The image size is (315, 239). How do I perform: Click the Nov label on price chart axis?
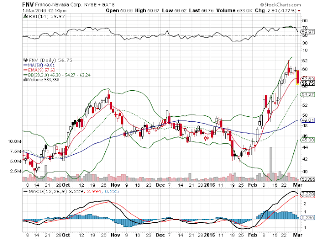[x=115, y=185]
